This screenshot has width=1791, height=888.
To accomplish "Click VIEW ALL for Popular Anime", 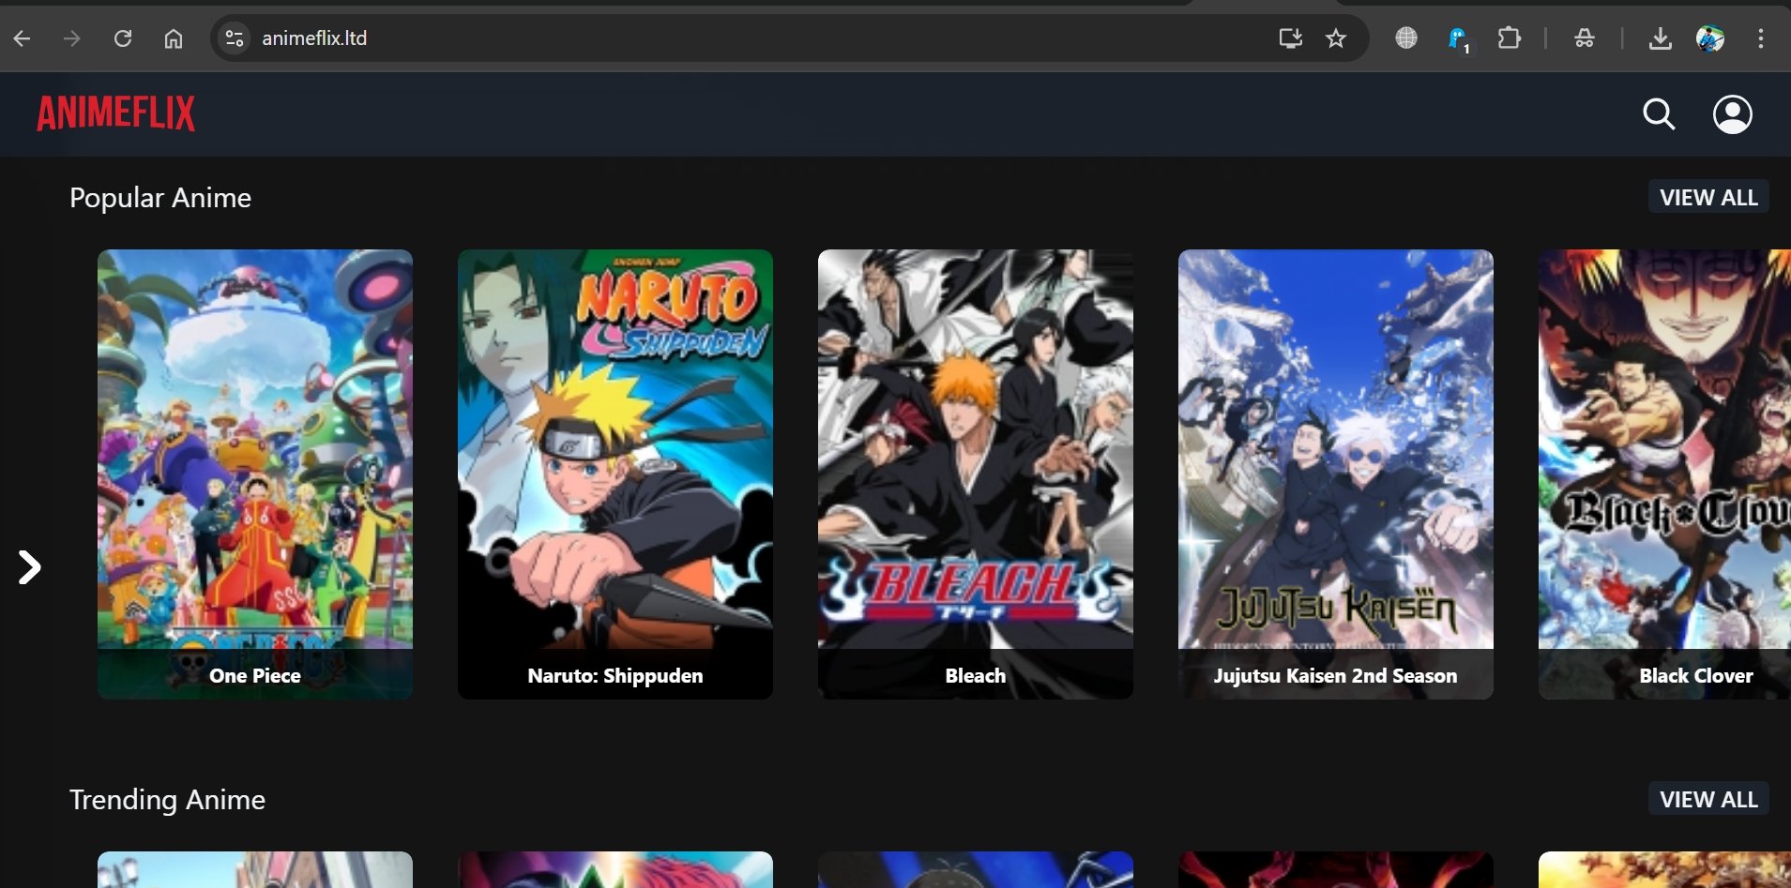I will click(x=1708, y=196).
